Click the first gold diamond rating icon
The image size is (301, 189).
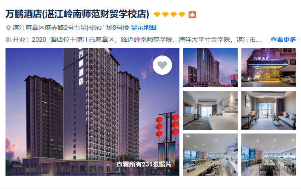157,15
